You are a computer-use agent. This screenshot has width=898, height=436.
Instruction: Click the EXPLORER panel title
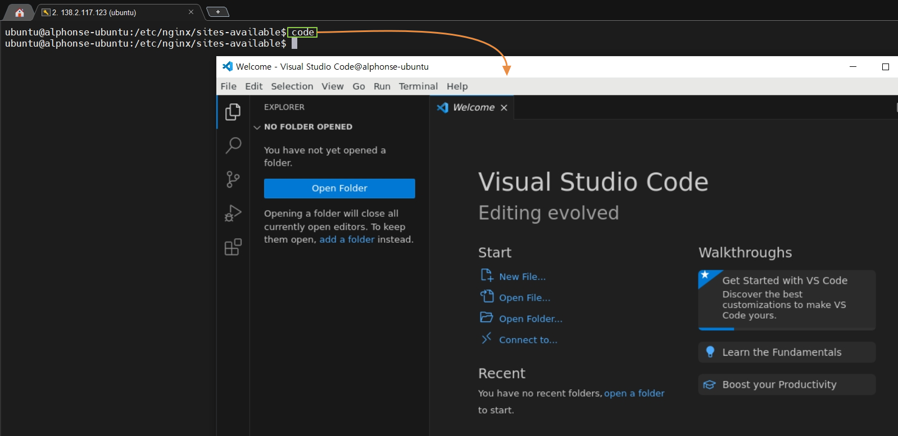[284, 107]
